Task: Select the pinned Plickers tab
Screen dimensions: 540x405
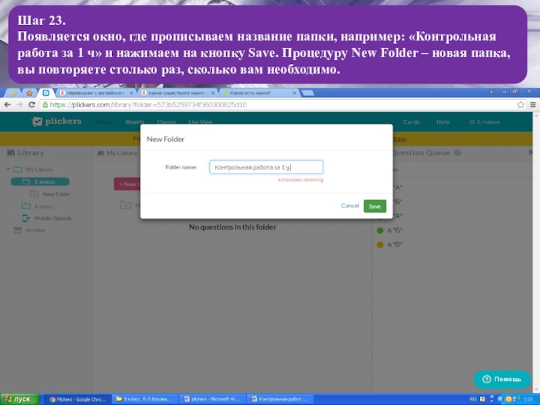Action: [45, 93]
